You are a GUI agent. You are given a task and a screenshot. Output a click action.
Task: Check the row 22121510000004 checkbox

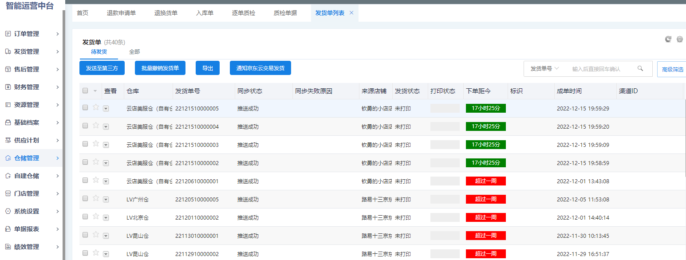coord(85,126)
